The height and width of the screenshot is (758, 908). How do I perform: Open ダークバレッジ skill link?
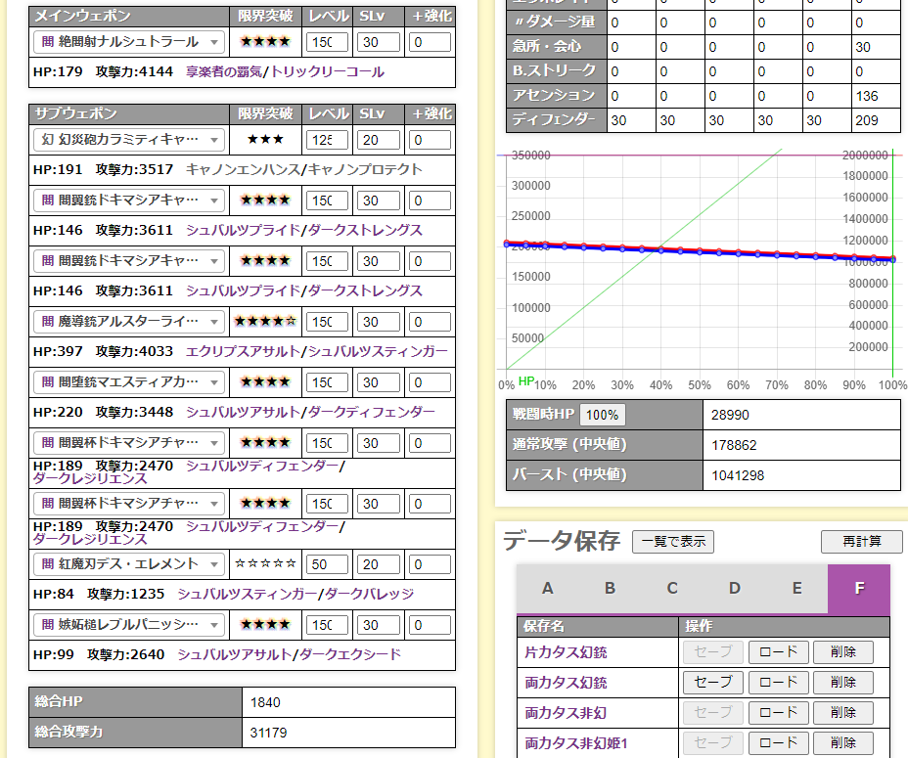click(370, 594)
